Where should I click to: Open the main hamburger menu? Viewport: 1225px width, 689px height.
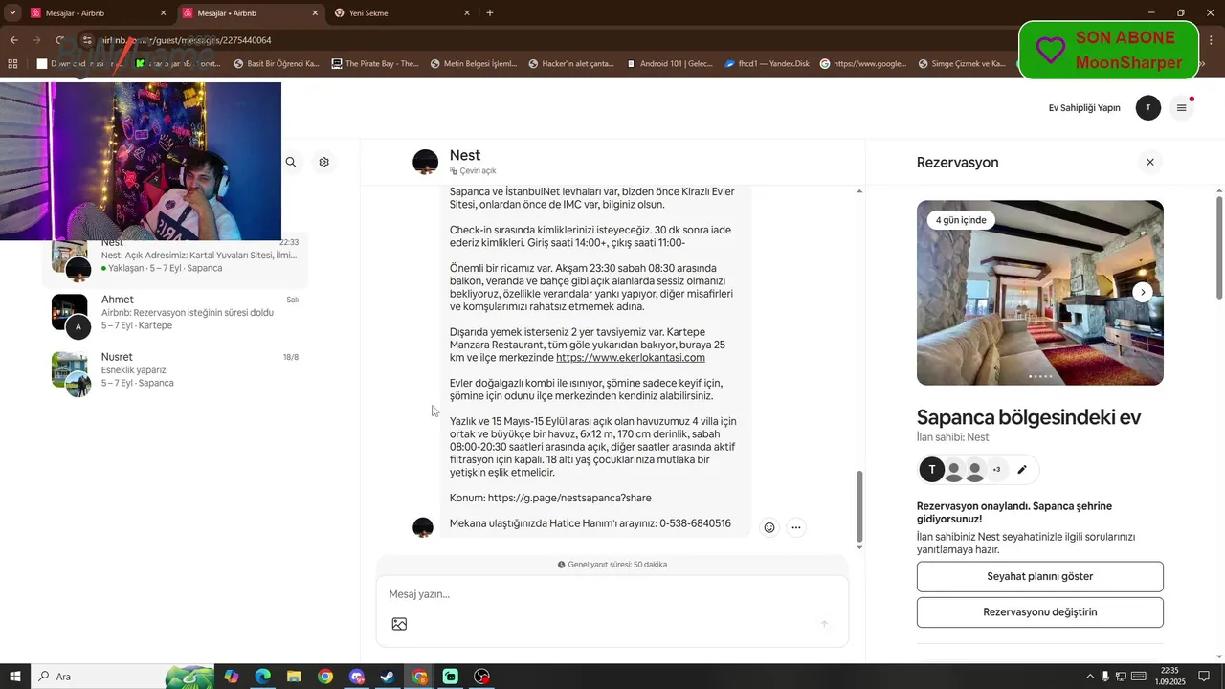coord(1181,108)
